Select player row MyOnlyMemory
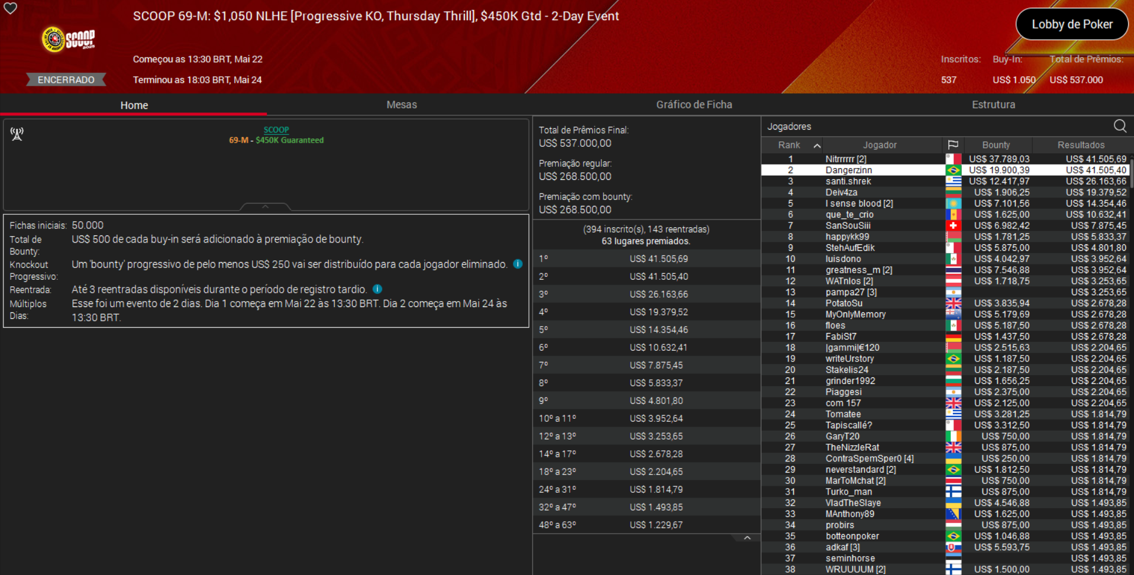The width and height of the screenshot is (1134, 575). [x=945, y=315]
